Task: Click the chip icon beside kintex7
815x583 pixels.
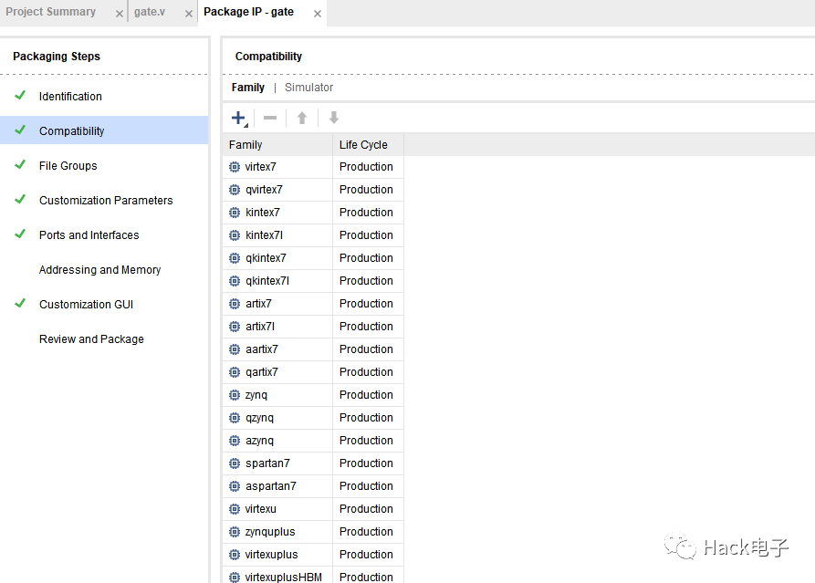Action: tap(235, 213)
